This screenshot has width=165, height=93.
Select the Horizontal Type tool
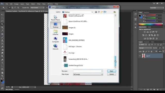point(2,63)
